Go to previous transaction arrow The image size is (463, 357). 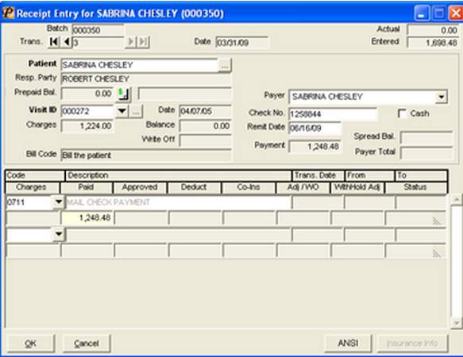(67, 42)
